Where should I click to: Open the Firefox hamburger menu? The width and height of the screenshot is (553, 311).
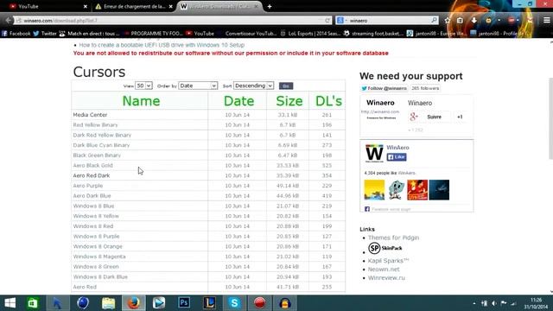click(x=546, y=21)
